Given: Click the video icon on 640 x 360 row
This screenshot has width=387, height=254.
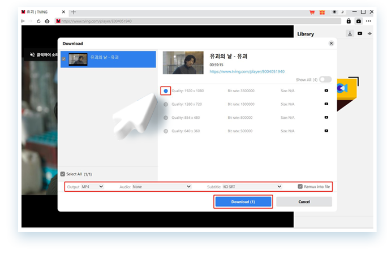Looking at the screenshot, I should (x=326, y=131).
